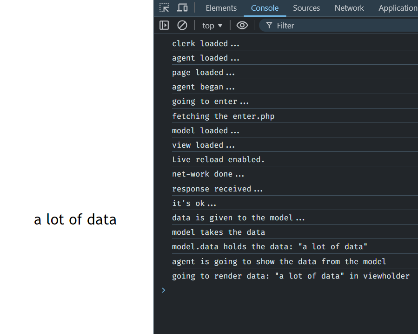418x334 pixels.
Task: Open the Sources tab
Action: point(306,8)
